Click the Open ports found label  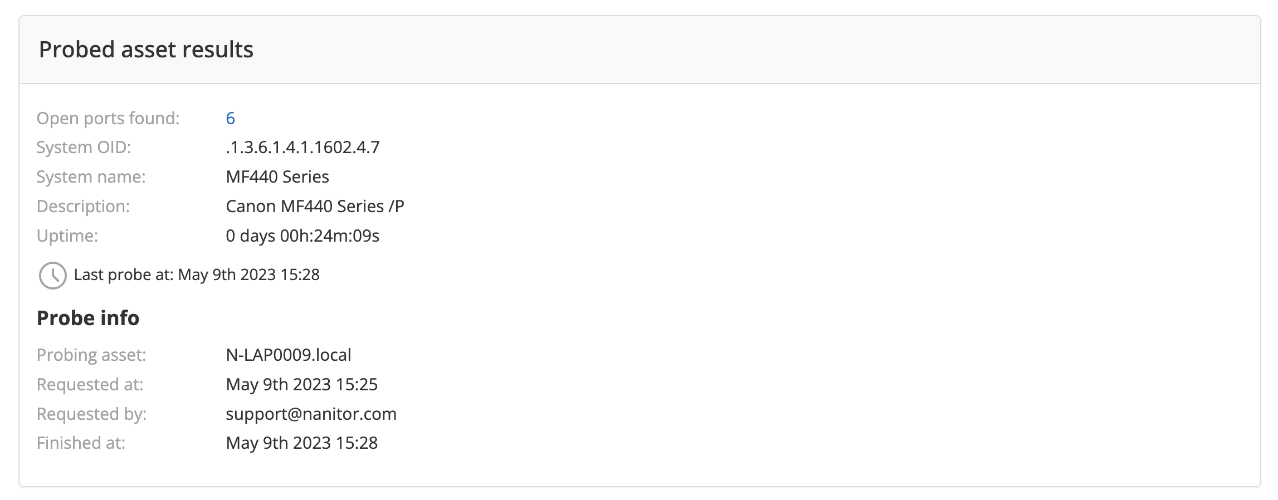108,118
